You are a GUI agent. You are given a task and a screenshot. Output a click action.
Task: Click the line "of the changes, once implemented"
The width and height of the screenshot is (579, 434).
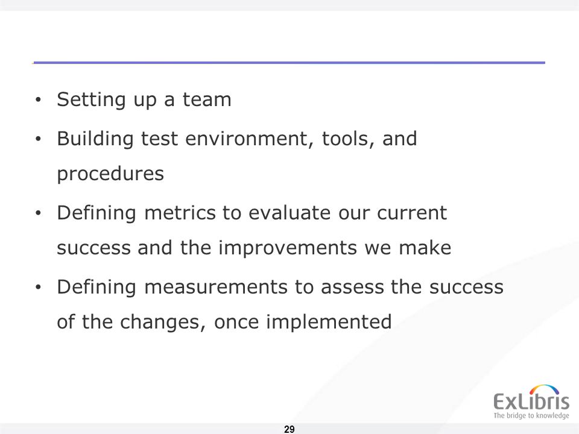click(x=224, y=322)
